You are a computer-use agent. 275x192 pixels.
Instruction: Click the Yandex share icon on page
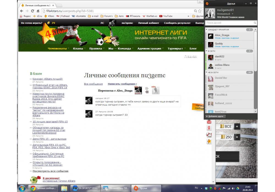tap(209, 128)
